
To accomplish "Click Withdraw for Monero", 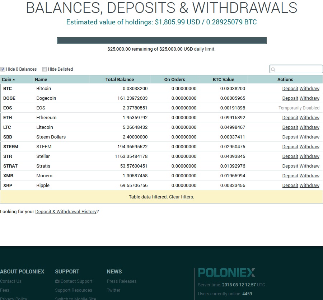I will tap(309, 176).
